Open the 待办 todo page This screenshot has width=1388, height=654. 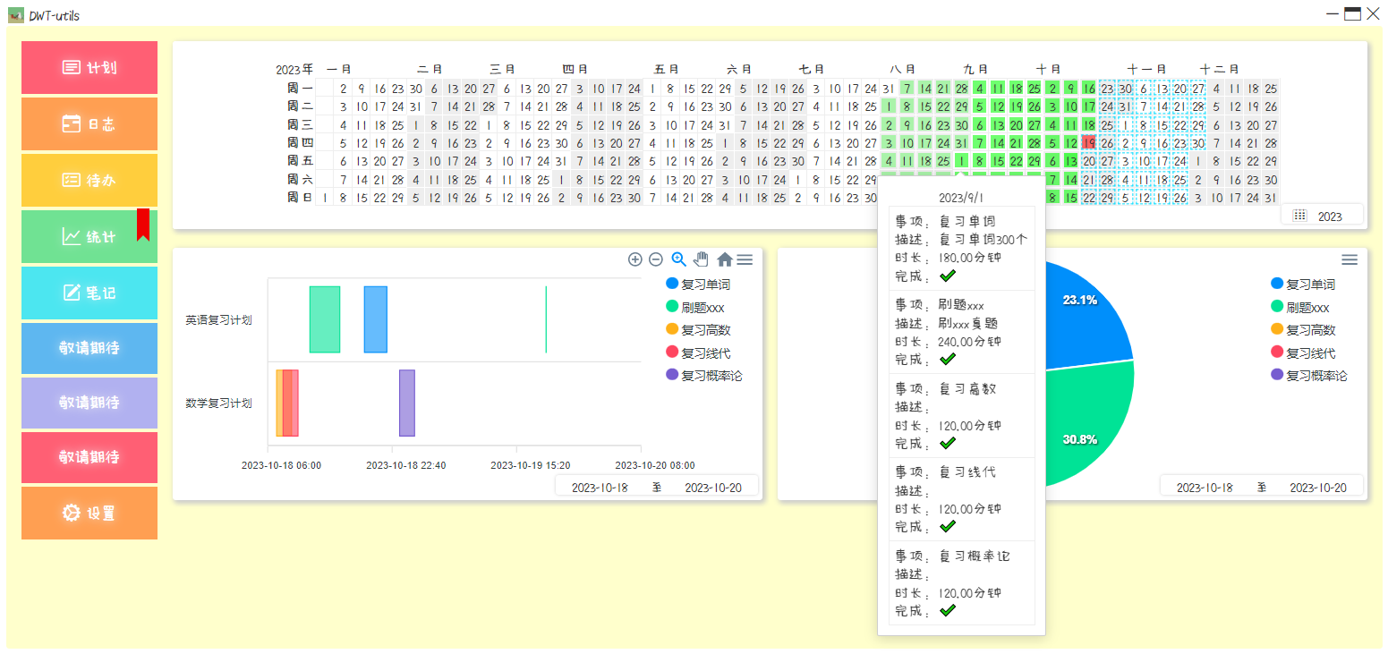pyautogui.click(x=89, y=180)
